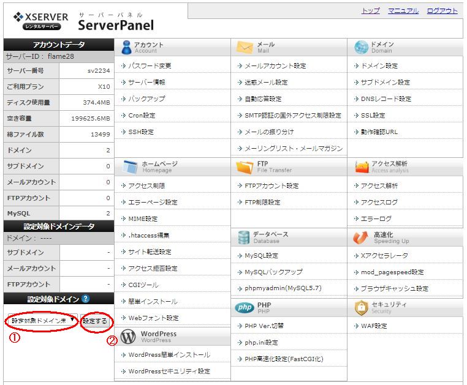Open ブラウザキャッシュ設定
Screen dimensions: 467x385
(x=394, y=288)
